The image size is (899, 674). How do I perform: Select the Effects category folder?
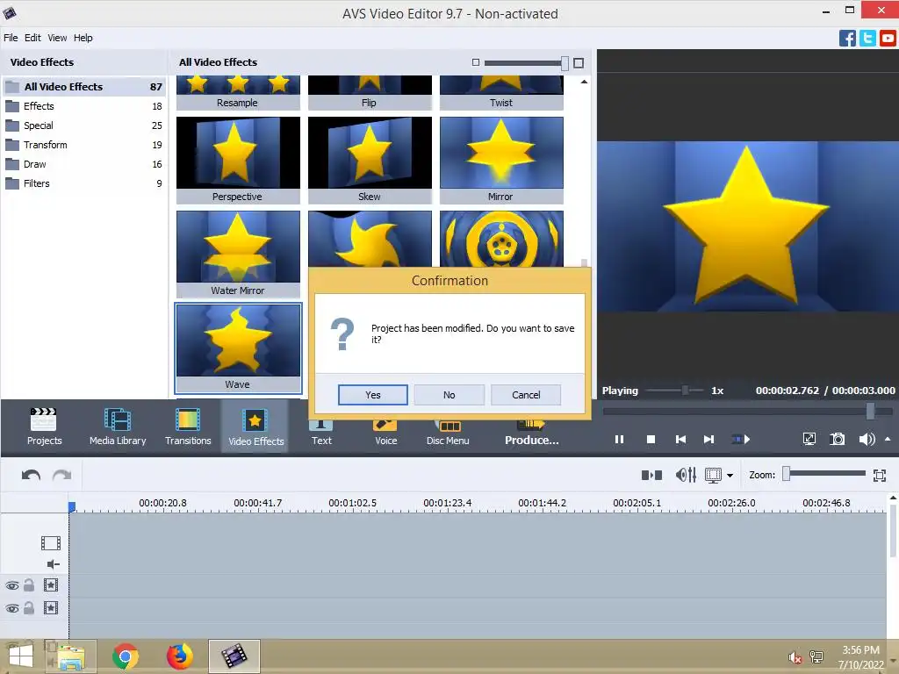pyautogui.click(x=84, y=106)
